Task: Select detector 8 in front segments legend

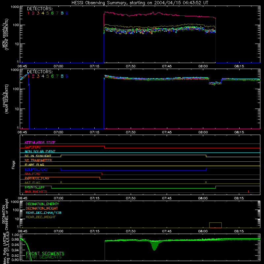Action: click(62, 13)
